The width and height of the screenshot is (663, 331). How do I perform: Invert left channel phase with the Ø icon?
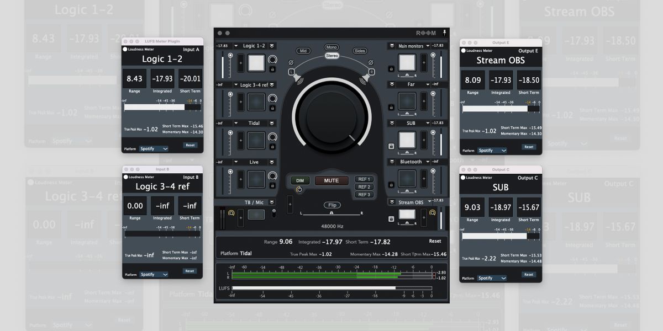point(291,62)
